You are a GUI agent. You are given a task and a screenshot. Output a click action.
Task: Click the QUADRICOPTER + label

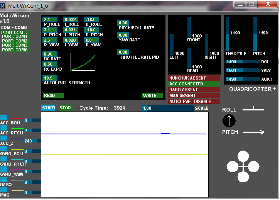coord(253,89)
